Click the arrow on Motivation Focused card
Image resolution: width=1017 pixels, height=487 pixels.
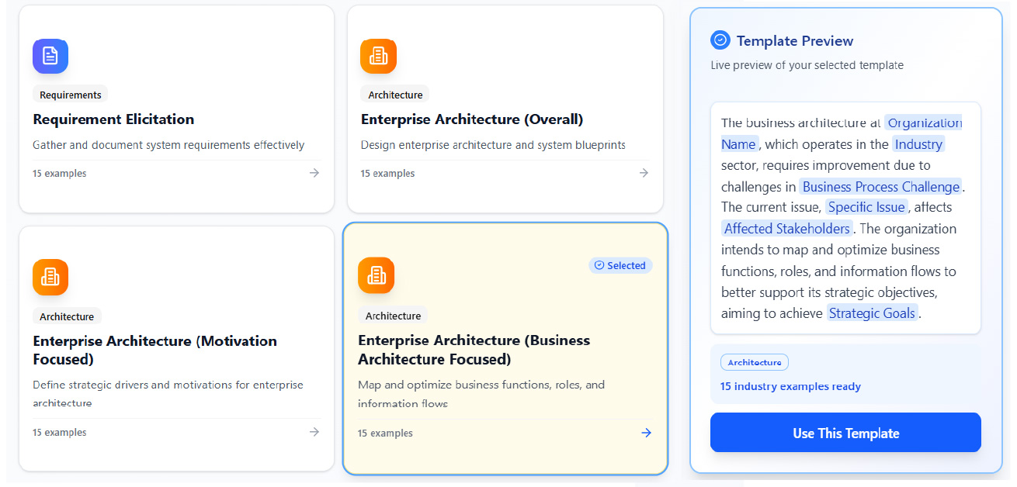tap(314, 432)
